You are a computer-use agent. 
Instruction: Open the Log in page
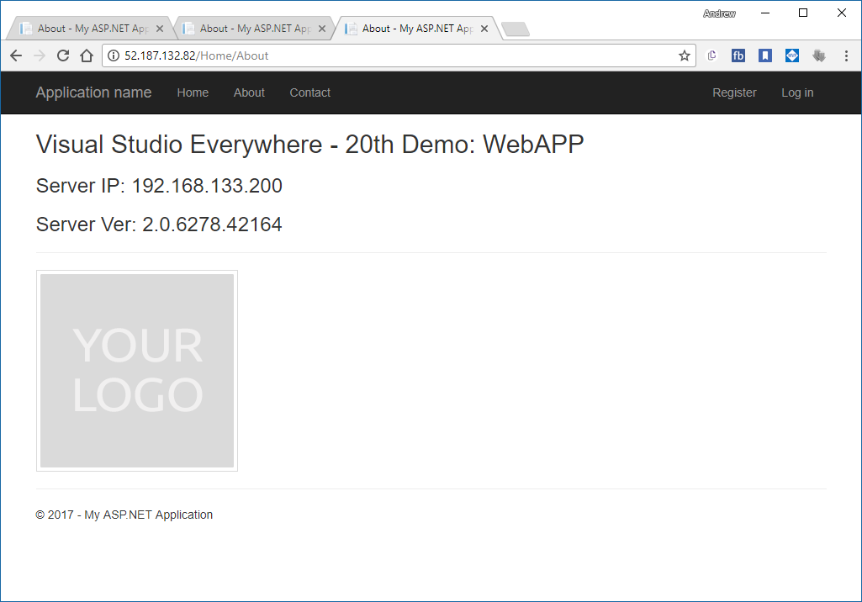796,92
